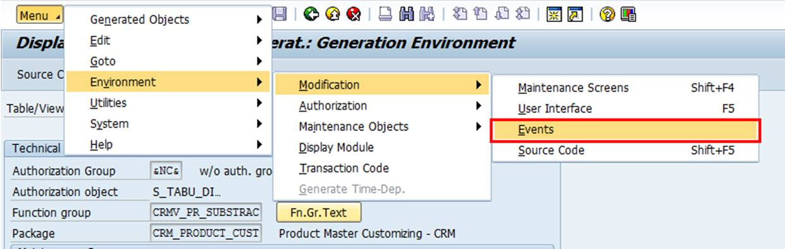Click the Function group input field
Viewport: 785px width, 249px height.
pyautogui.click(x=206, y=212)
